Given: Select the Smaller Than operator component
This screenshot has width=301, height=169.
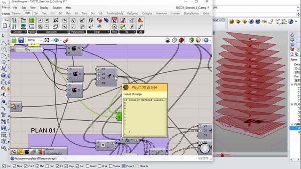Looking at the screenshot, I should (x=65, y=27).
